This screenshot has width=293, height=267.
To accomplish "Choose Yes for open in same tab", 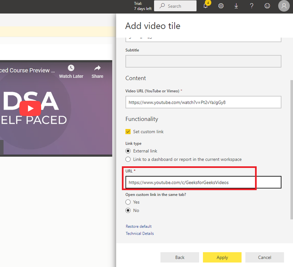I will pyautogui.click(x=128, y=202).
